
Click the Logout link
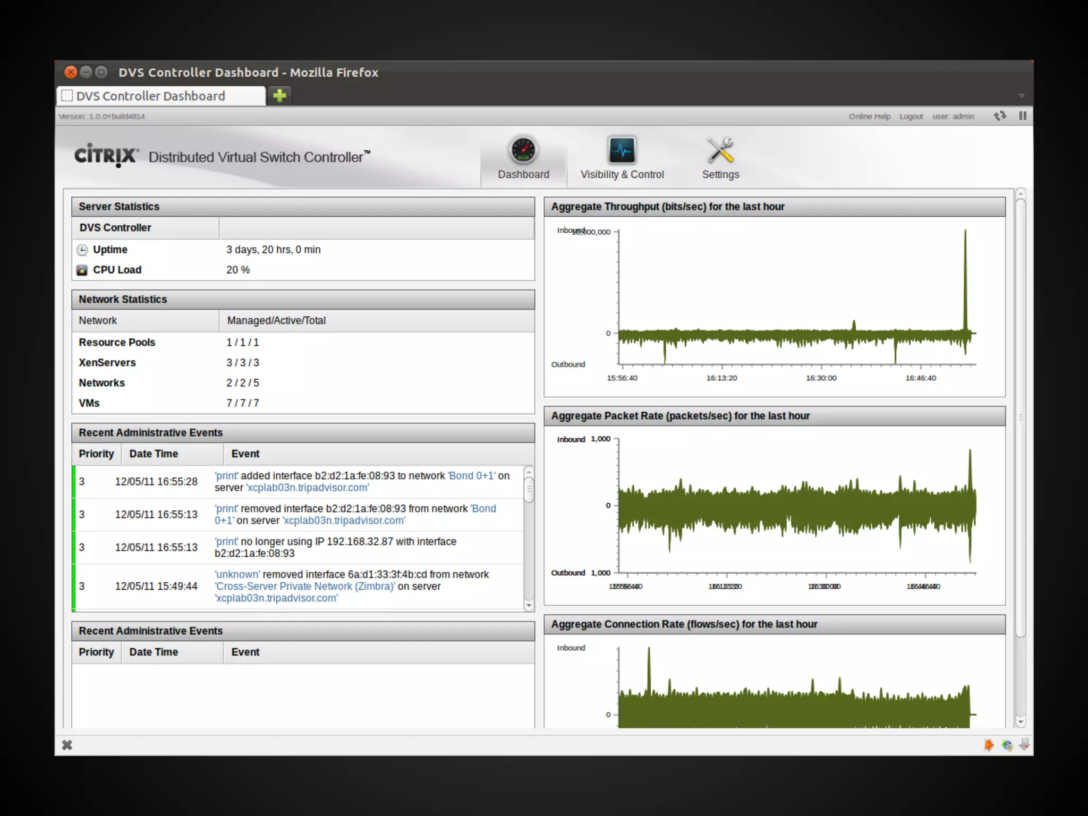pos(911,116)
